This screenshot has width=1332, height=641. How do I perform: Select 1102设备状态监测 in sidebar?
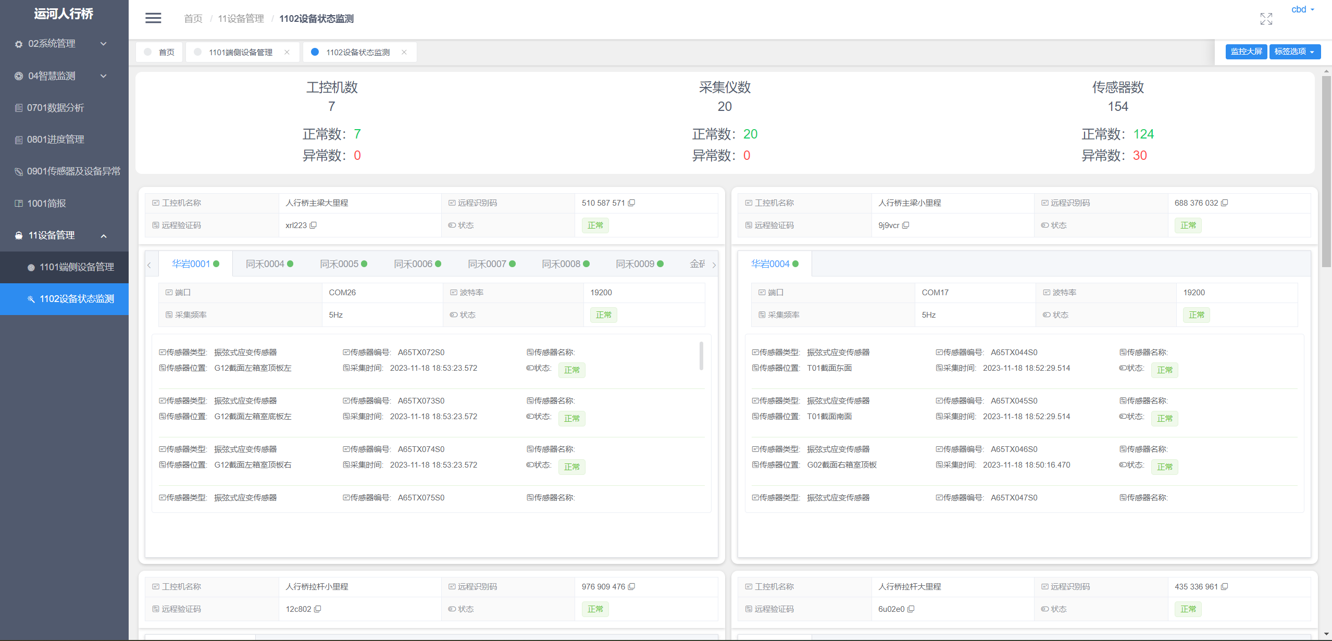(x=64, y=299)
